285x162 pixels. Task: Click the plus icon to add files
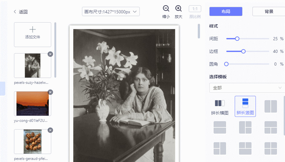tap(32, 29)
